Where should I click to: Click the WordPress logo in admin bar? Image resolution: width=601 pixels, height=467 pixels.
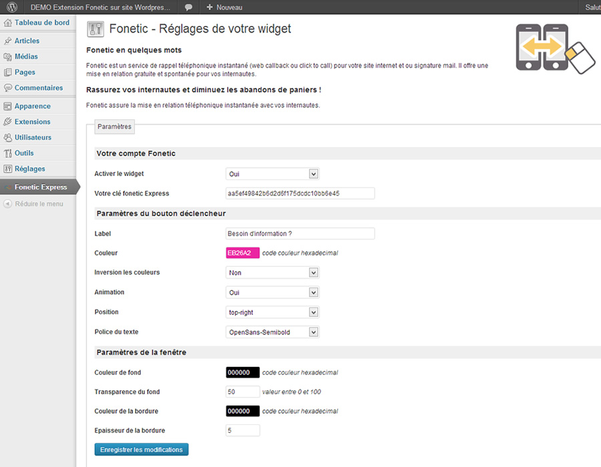click(x=12, y=7)
